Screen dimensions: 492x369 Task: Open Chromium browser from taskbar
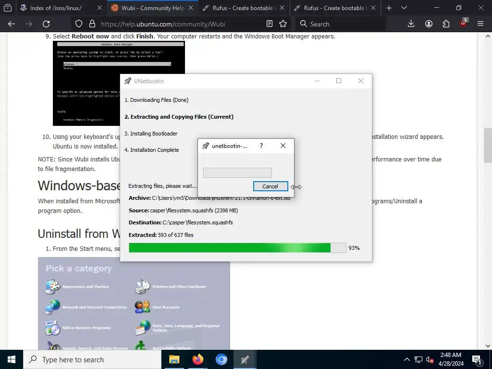click(221, 359)
